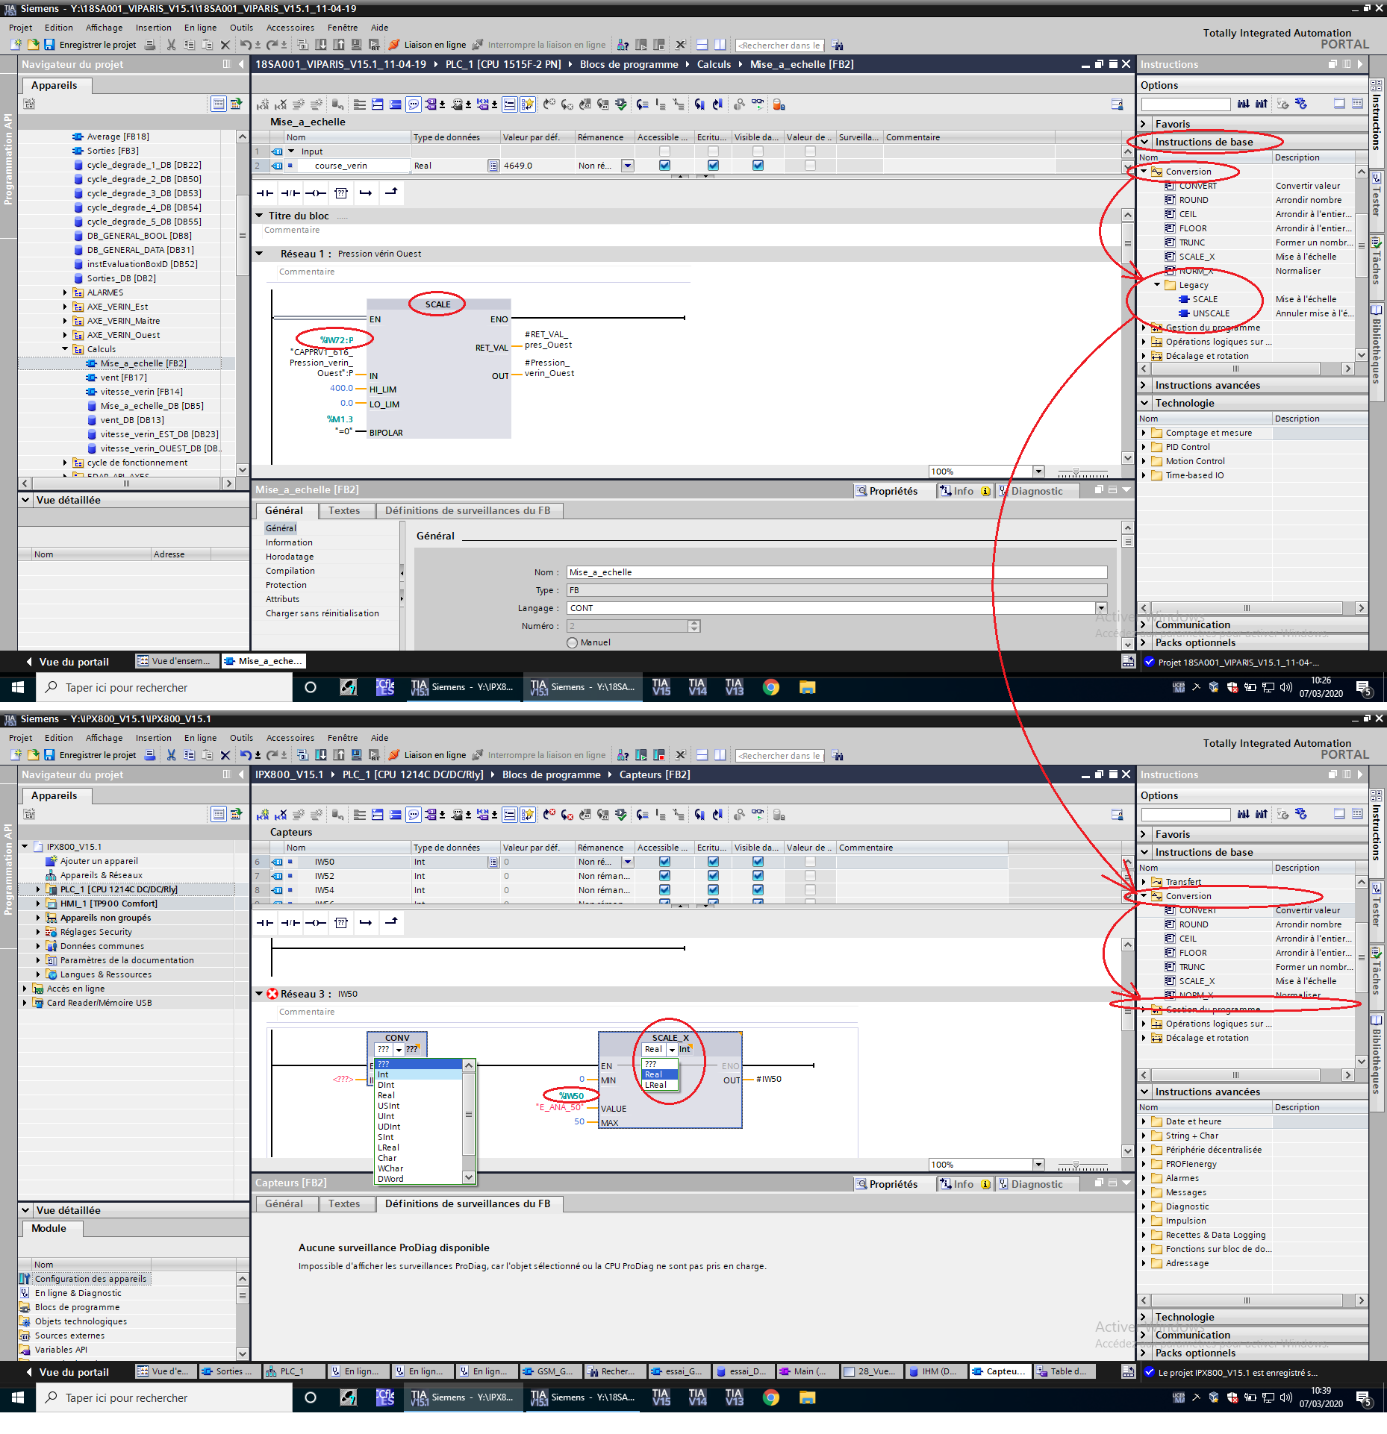Click insert network icon in Mise_a_echelle editor toolbar

pos(263,104)
